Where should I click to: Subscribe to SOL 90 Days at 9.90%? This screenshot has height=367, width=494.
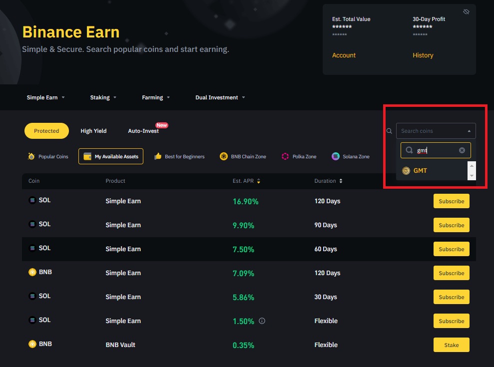(x=452, y=225)
